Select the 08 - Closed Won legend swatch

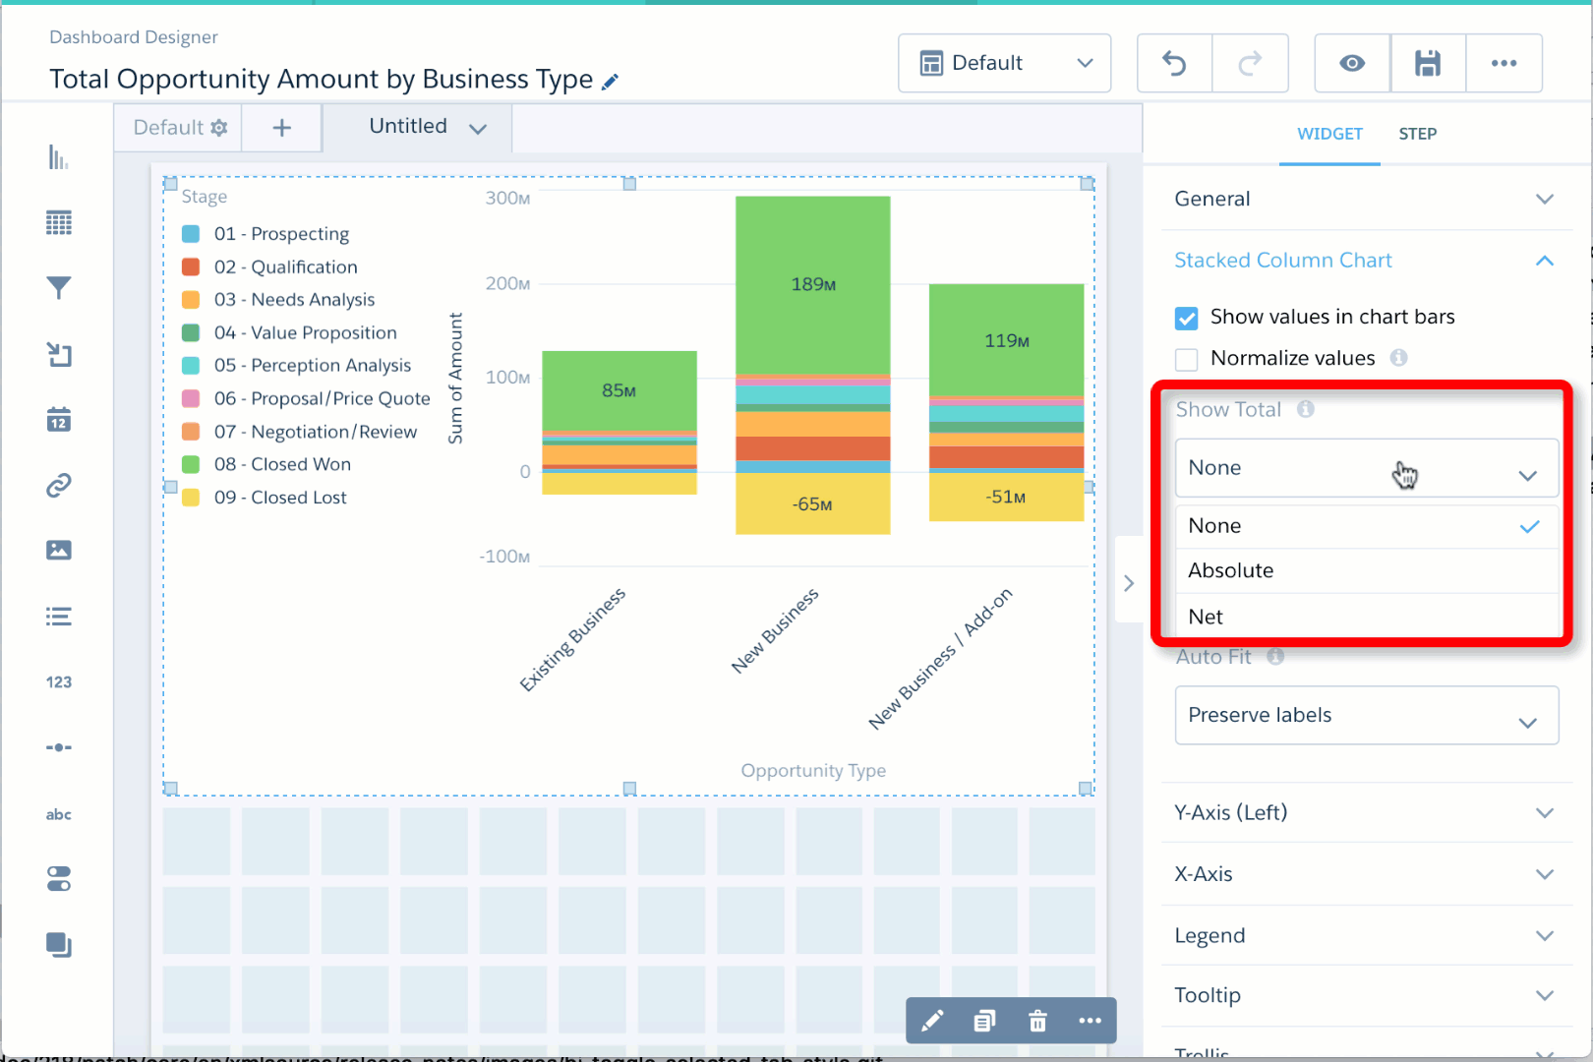[x=190, y=463]
